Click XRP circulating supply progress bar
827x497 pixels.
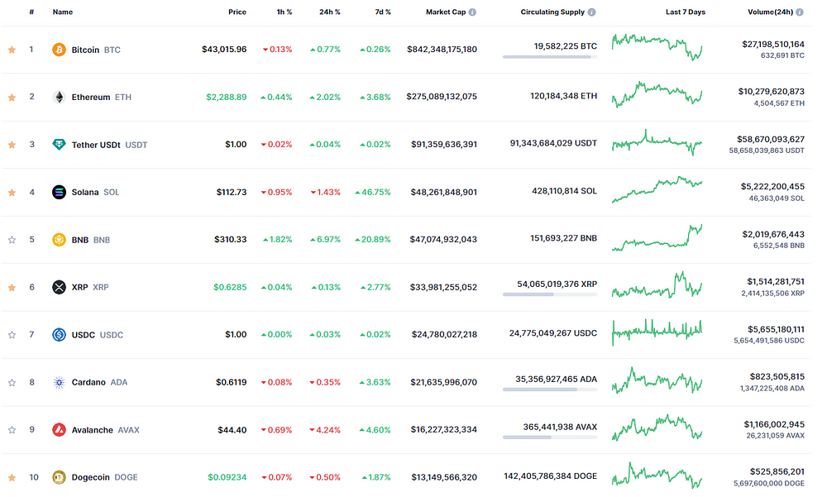550,294
